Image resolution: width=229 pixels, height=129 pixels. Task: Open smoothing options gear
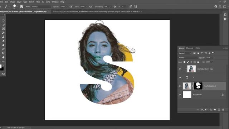pos(114,6)
